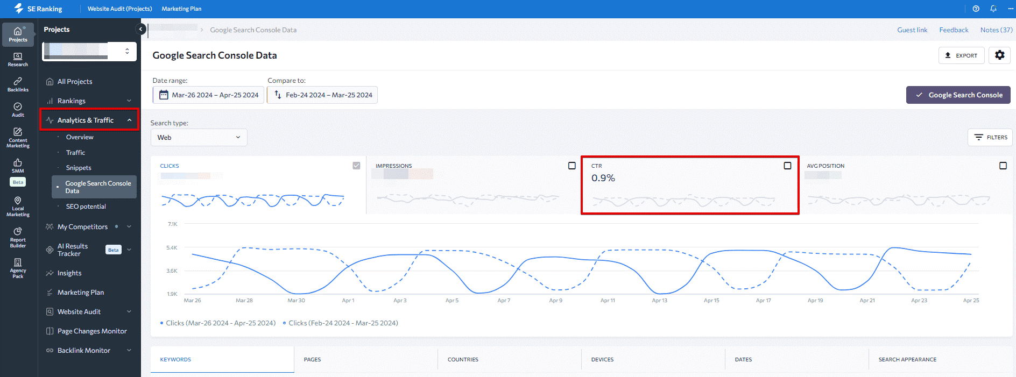The image size is (1016, 377).
Task: Enable the Avg Position metric checkbox
Action: tap(1003, 166)
